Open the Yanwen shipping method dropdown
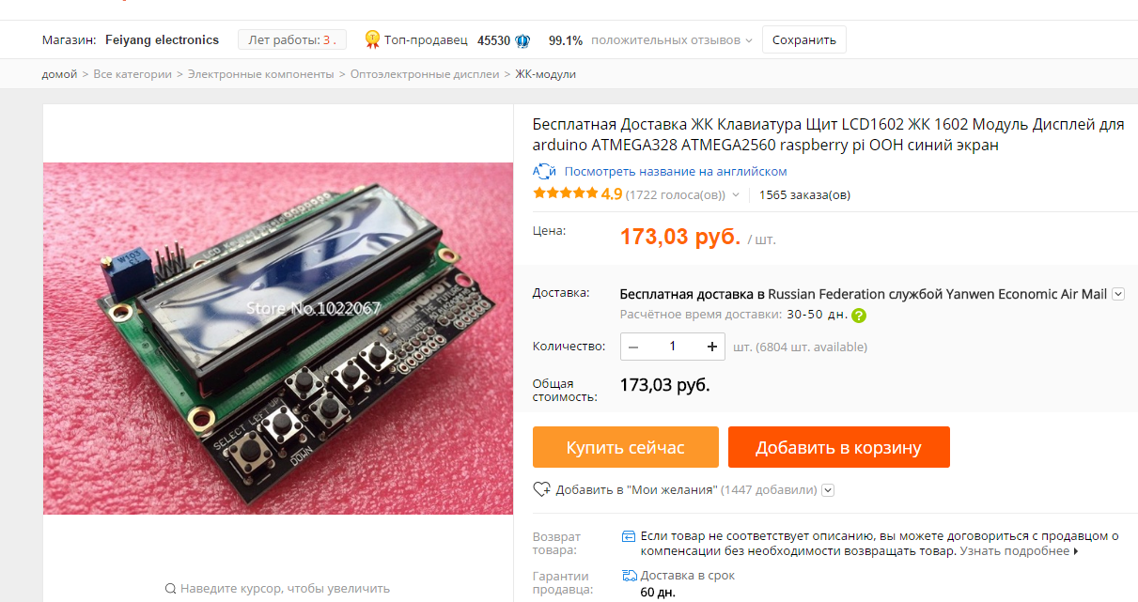 [1118, 294]
